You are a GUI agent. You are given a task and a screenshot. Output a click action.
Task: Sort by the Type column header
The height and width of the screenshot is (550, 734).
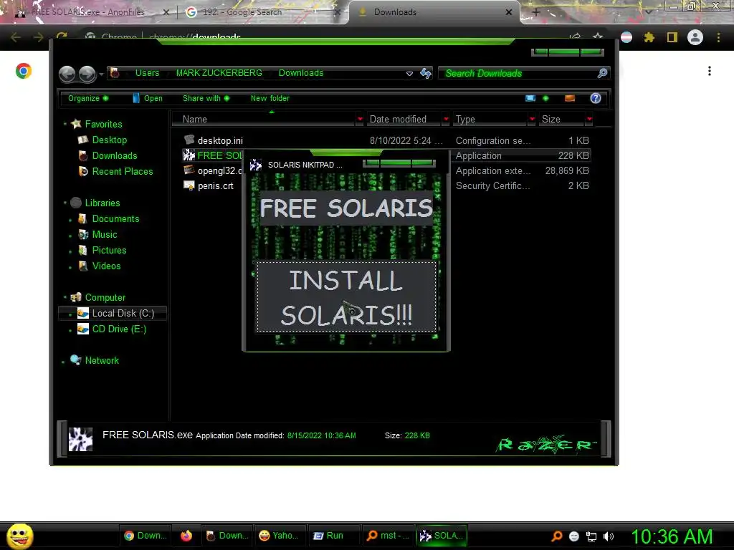click(x=490, y=120)
